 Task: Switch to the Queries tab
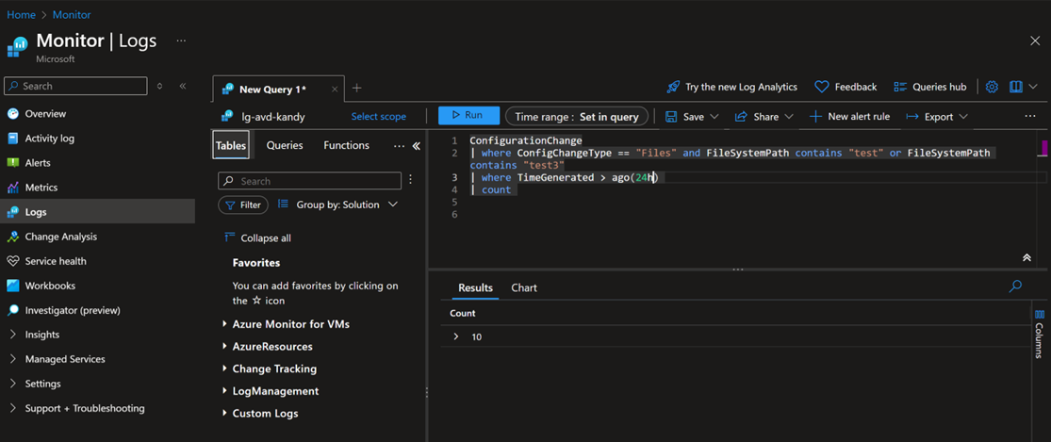click(285, 145)
